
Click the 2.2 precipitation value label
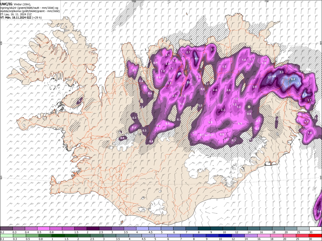169,83
